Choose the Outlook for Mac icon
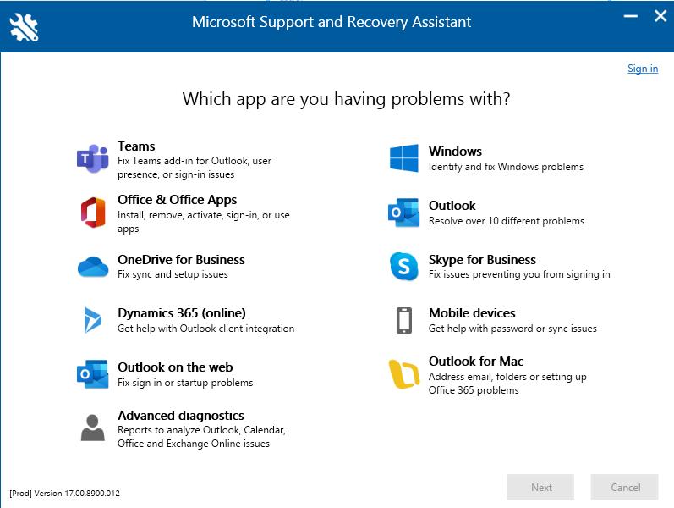The image size is (674, 508). coord(403,374)
